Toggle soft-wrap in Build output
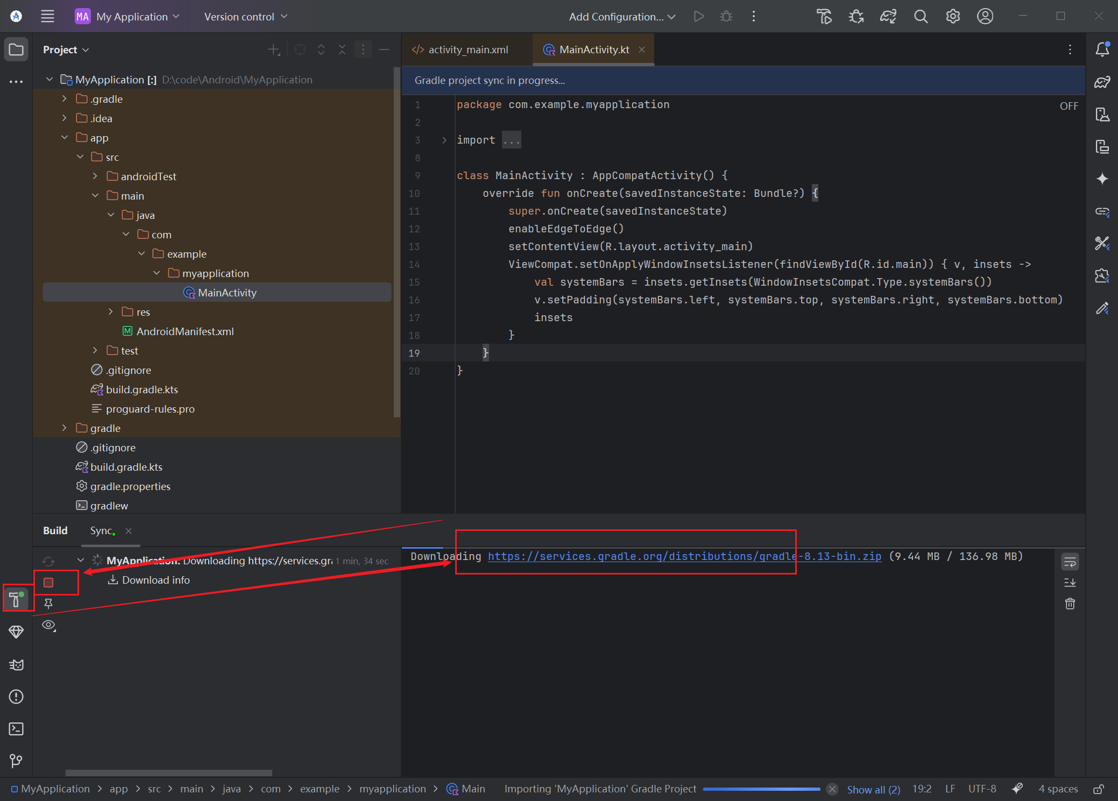This screenshot has width=1118, height=801. 1070,562
